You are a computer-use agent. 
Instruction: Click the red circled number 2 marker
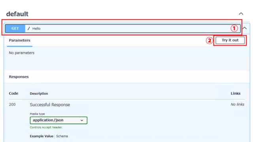pyautogui.click(x=209, y=41)
